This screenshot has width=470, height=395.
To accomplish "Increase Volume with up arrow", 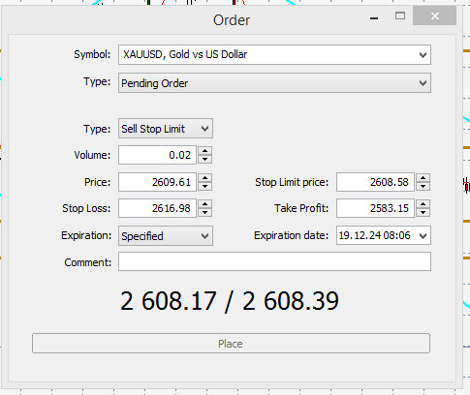I will (204, 150).
